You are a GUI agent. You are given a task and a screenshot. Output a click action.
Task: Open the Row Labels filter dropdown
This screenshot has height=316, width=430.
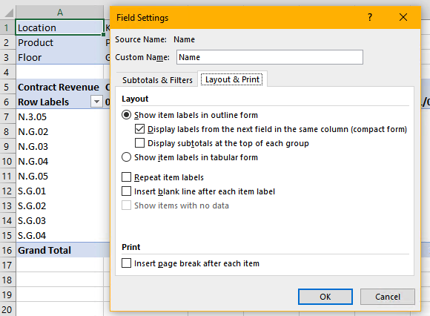(96, 102)
